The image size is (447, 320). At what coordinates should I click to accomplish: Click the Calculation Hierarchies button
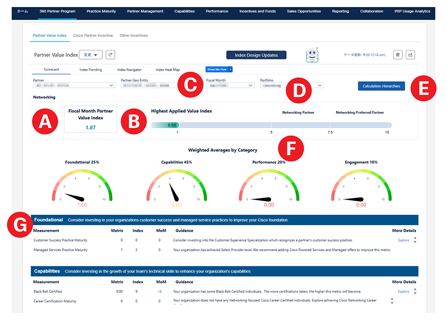381,86
